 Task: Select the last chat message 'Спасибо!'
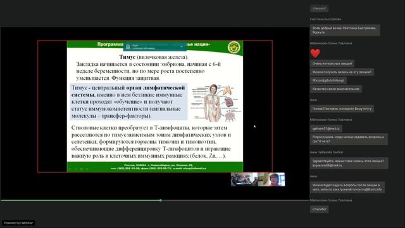(x=319, y=209)
